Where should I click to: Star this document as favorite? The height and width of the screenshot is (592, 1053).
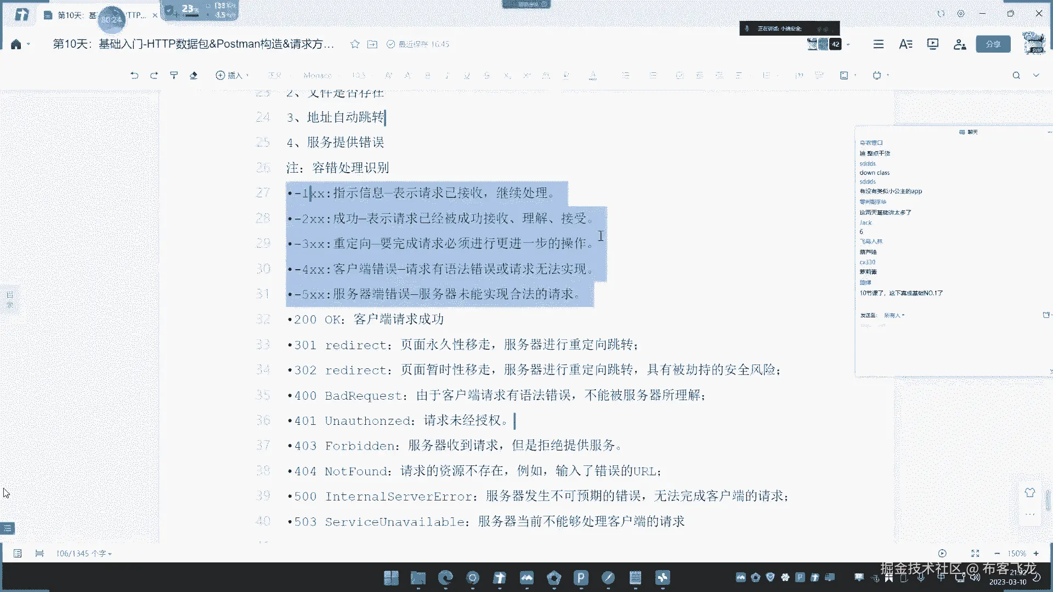[355, 44]
